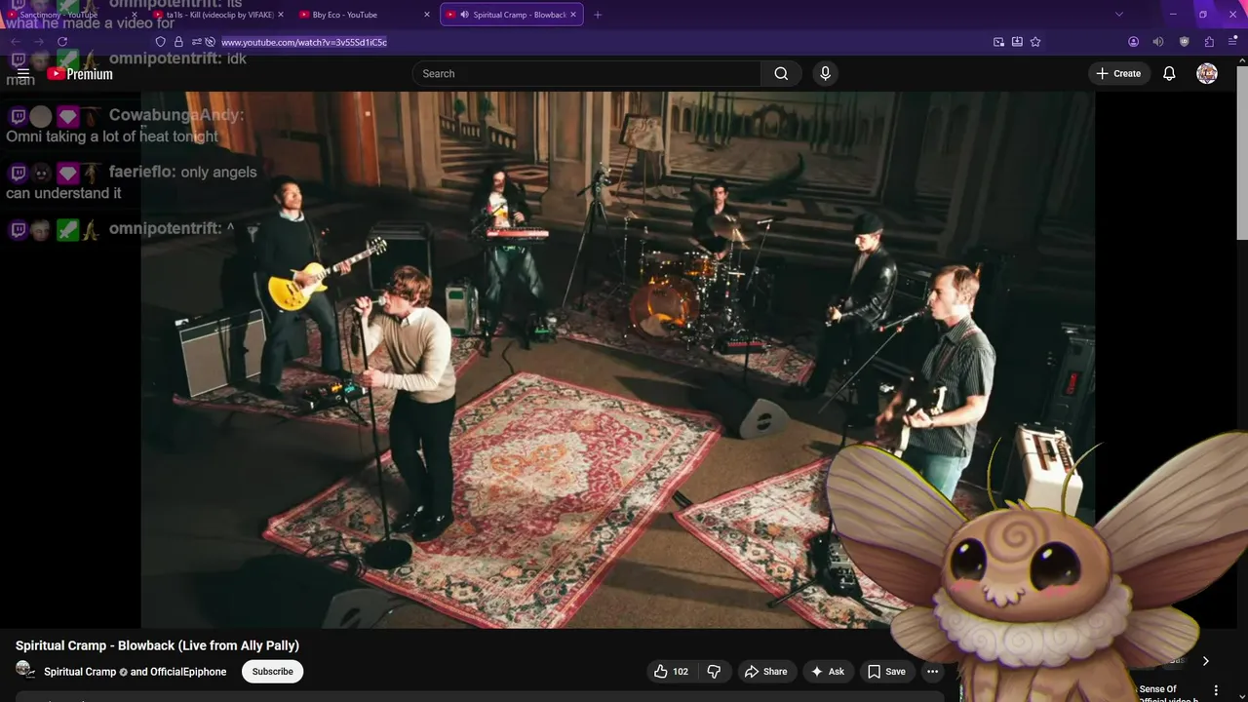Screen dimensions: 1248x702
Task: Click the Ask button
Action: (x=827, y=672)
